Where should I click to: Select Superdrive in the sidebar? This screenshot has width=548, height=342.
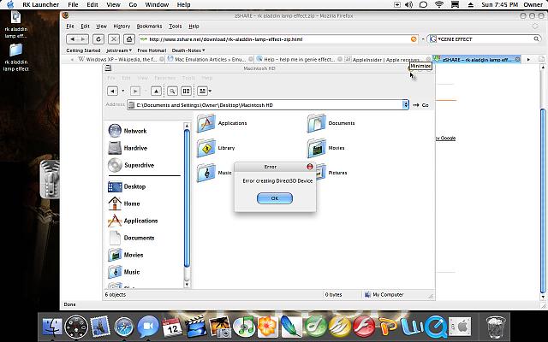[131, 165]
